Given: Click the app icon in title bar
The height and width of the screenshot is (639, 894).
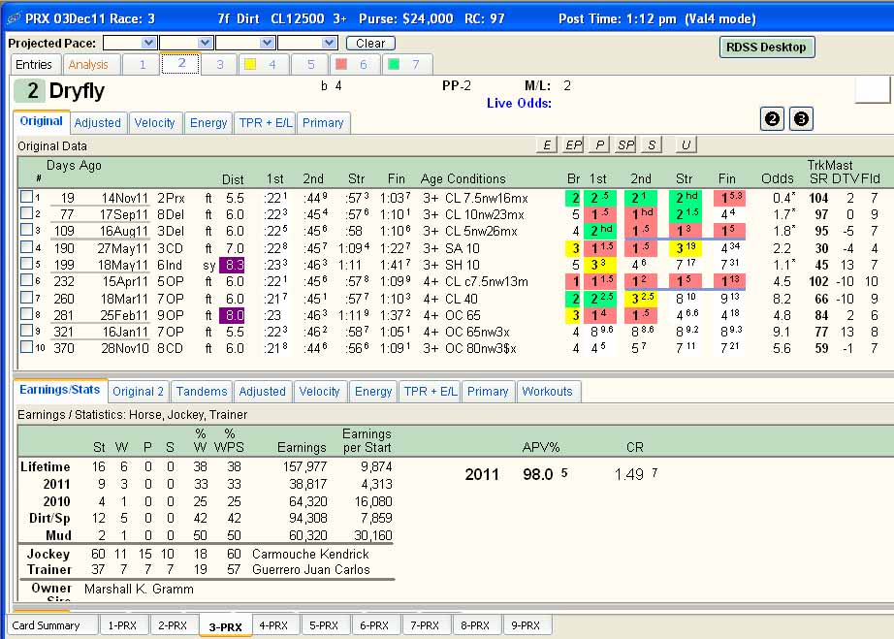Looking at the screenshot, I should coord(14,18).
